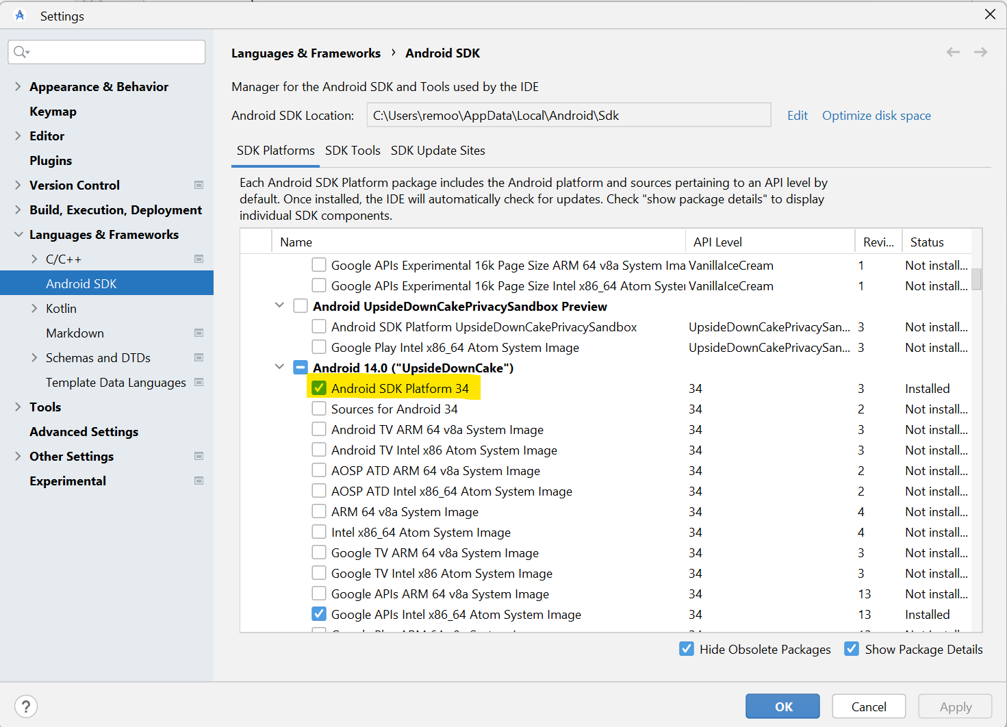Viewport: 1007px width, 727px height.
Task: Check Intel x86_64 Atom System Image
Action: coord(319,532)
